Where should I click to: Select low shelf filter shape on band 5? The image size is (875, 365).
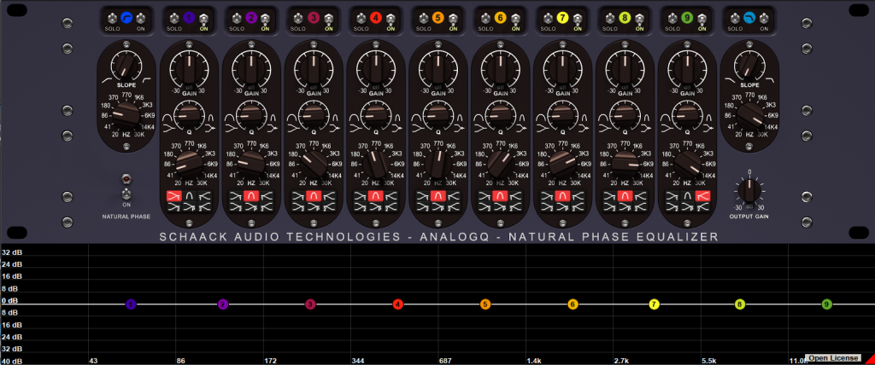422,196
